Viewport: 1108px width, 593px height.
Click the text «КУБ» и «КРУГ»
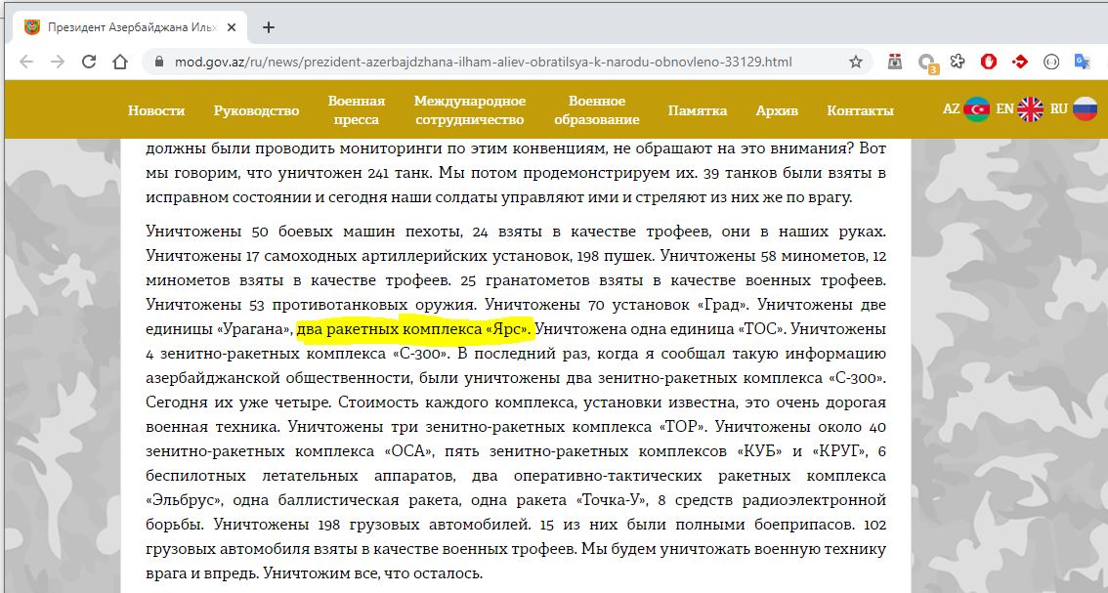(801, 451)
